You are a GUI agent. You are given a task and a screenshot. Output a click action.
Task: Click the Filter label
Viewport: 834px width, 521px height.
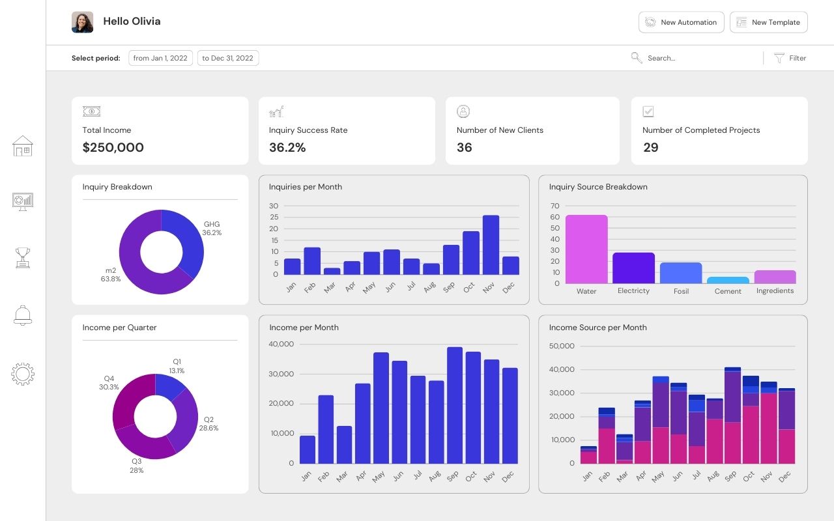coord(798,58)
